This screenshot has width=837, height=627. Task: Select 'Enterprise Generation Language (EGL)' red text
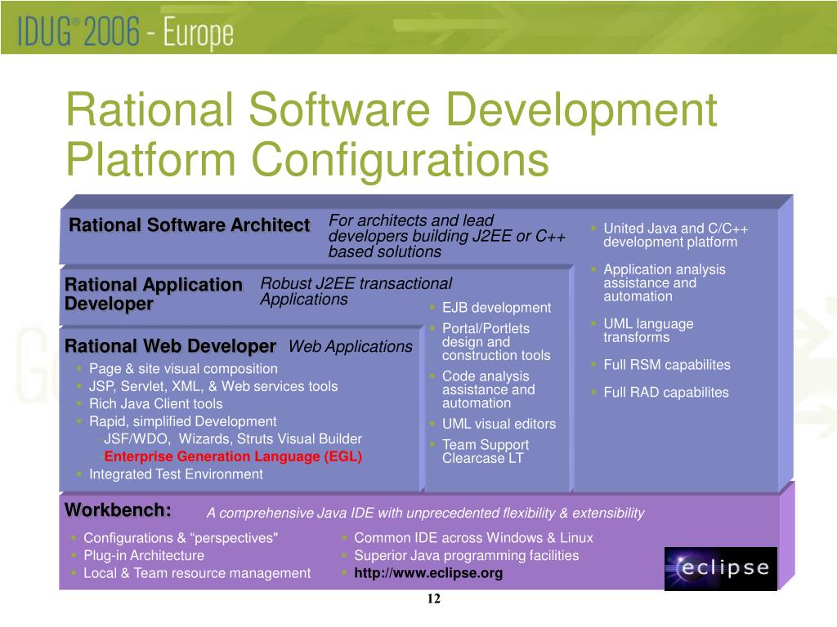pyautogui.click(x=233, y=456)
